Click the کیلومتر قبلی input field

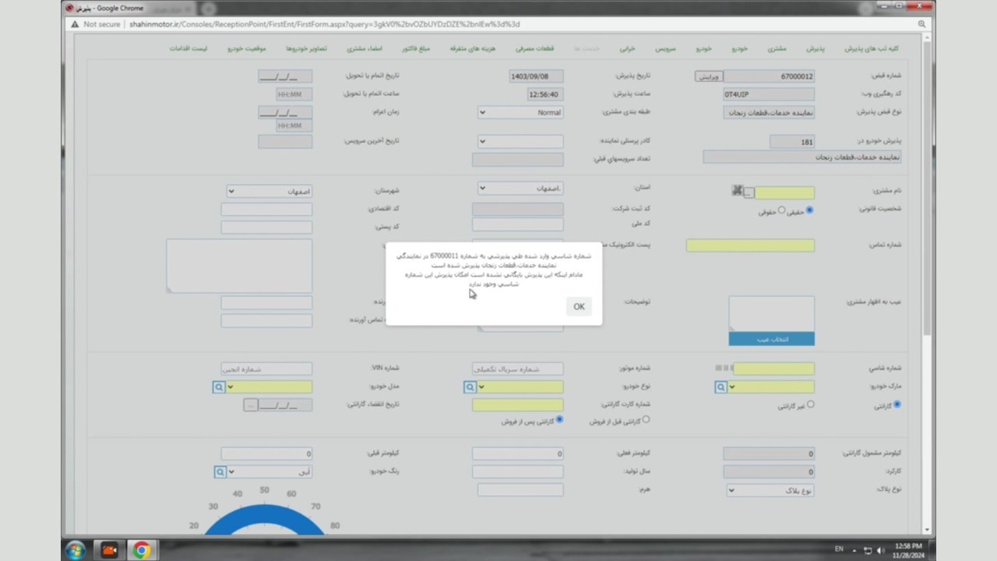pos(266,453)
